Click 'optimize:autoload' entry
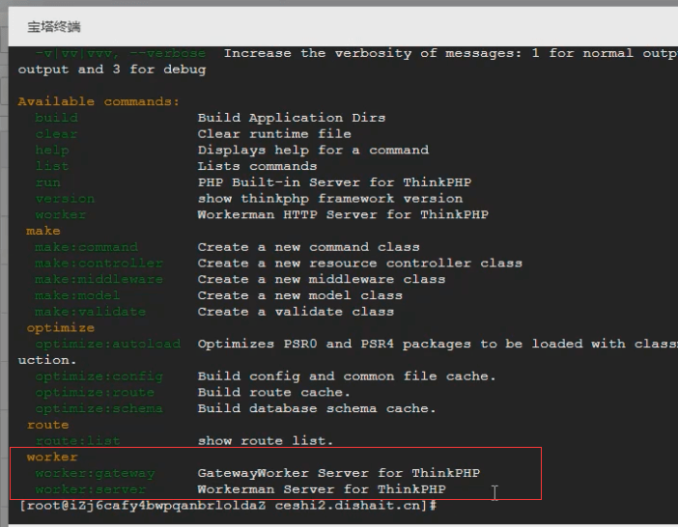The image size is (678, 527). pos(108,344)
